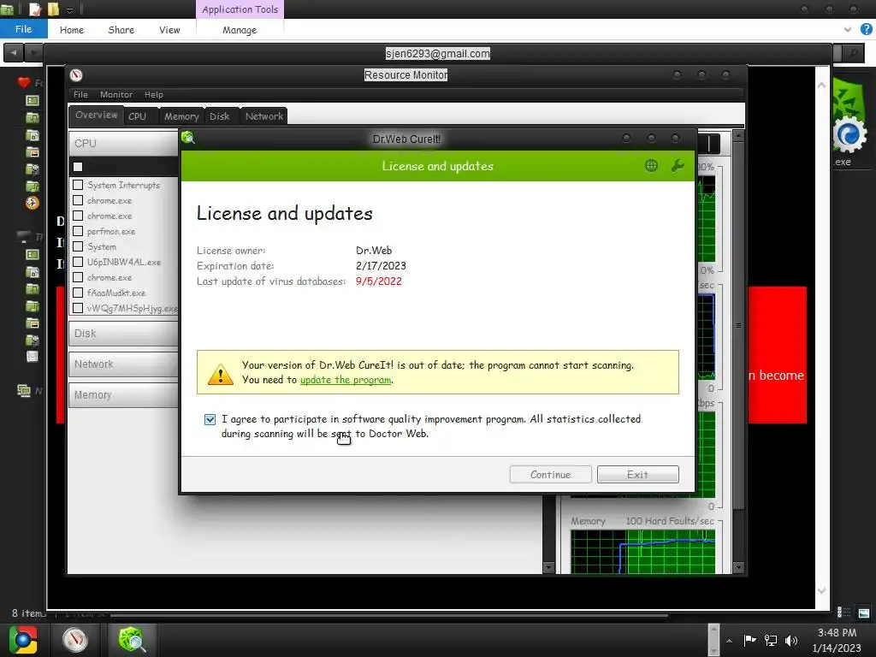This screenshot has height=657, width=876.
Task: Switch to Resource Monitor Memory tab
Action: pyautogui.click(x=181, y=116)
